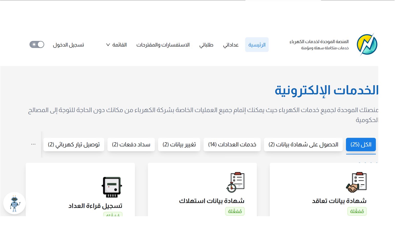The height and width of the screenshot is (230, 410).
Task: Toggle the dark mode switch
Action: [x=37, y=44]
